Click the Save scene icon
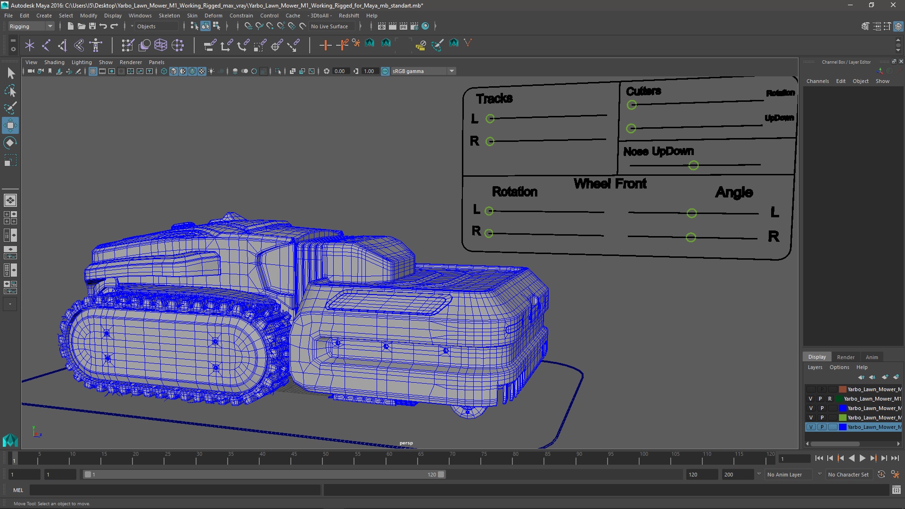This screenshot has height=509, width=905. (x=92, y=26)
